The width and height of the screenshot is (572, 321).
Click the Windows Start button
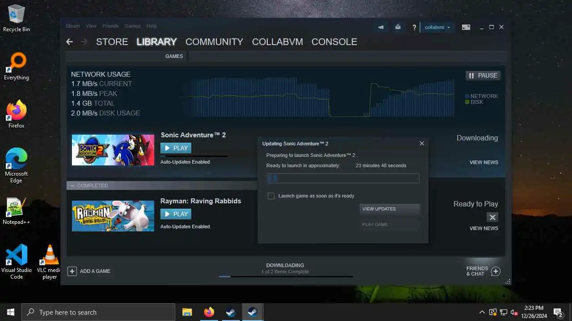tap(11, 312)
